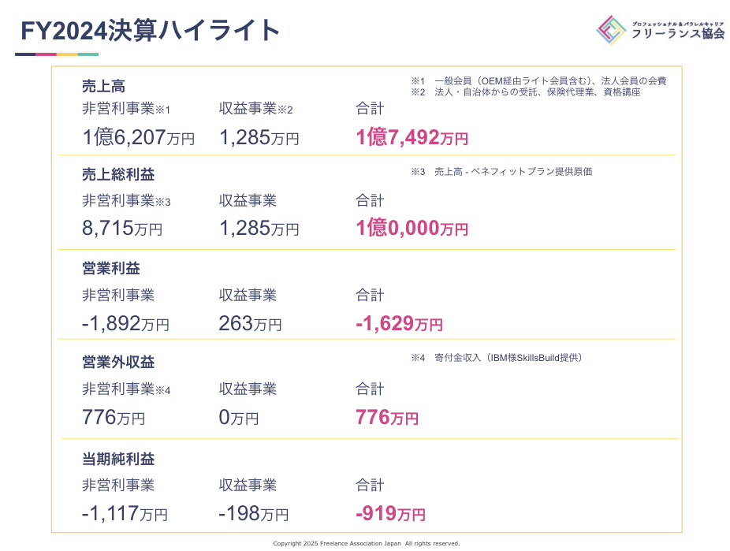Viewport: 730px width, 551px height.
Task: Click the 売上総利益 section heading
Action: [x=117, y=175]
